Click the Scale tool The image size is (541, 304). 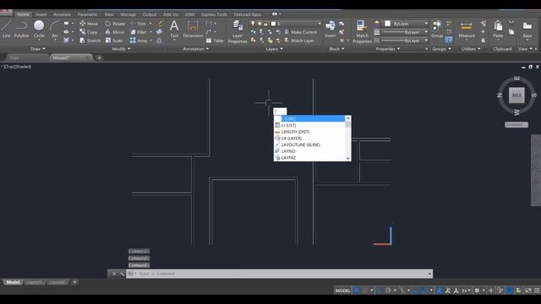pos(114,41)
